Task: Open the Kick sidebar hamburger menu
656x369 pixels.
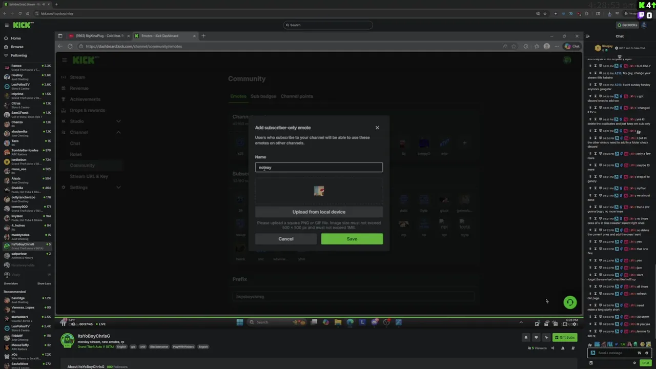Action: click(7, 25)
